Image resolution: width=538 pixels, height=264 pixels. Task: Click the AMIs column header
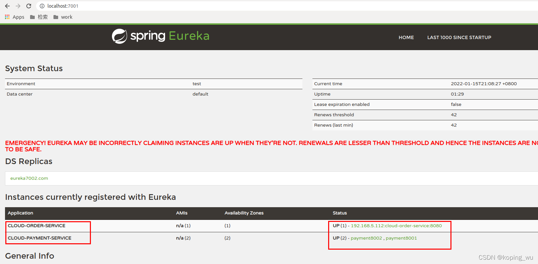pos(182,213)
